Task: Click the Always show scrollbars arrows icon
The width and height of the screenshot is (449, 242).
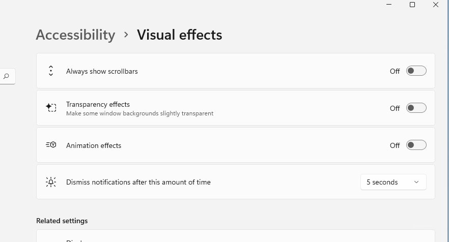Action: click(51, 71)
